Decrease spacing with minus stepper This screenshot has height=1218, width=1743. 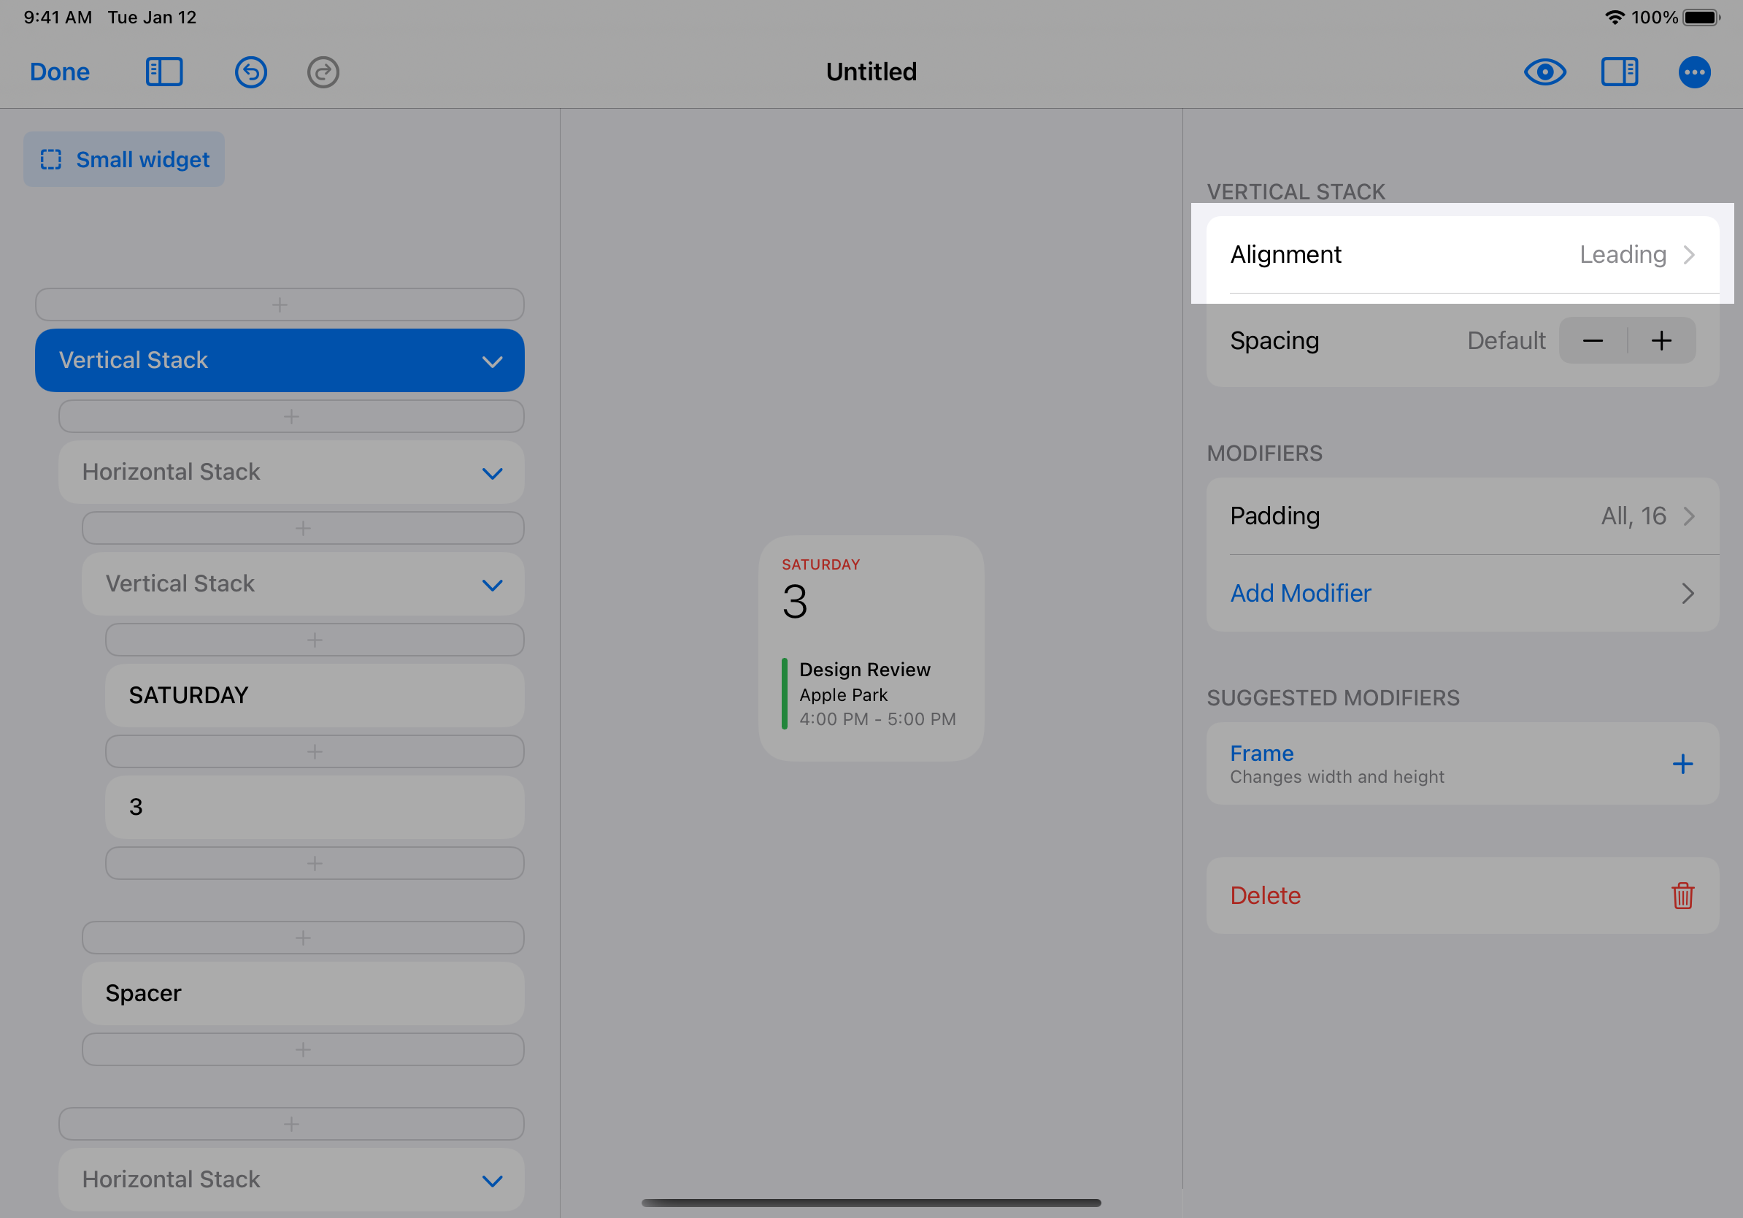pyautogui.click(x=1593, y=341)
